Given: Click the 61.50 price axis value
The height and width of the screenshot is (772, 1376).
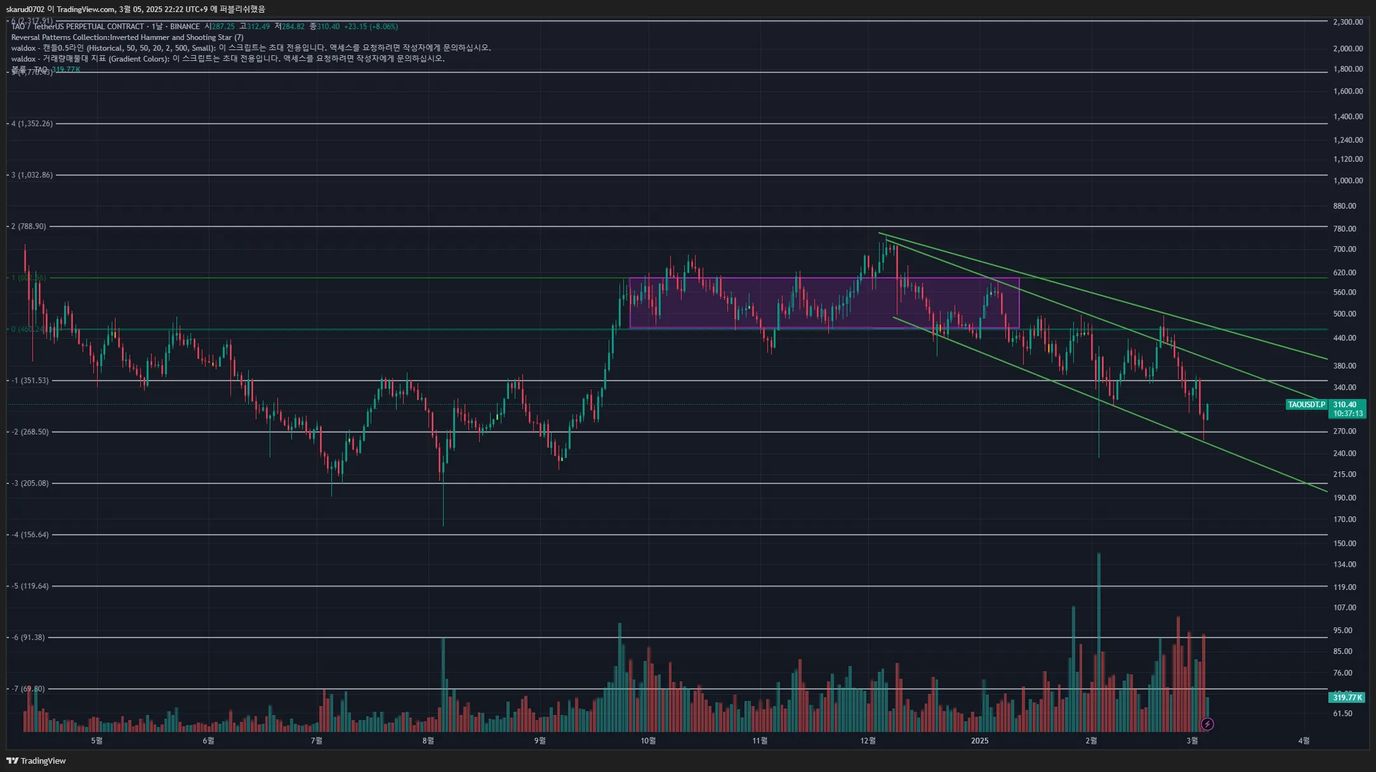Looking at the screenshot, I should coord(1343,714).
